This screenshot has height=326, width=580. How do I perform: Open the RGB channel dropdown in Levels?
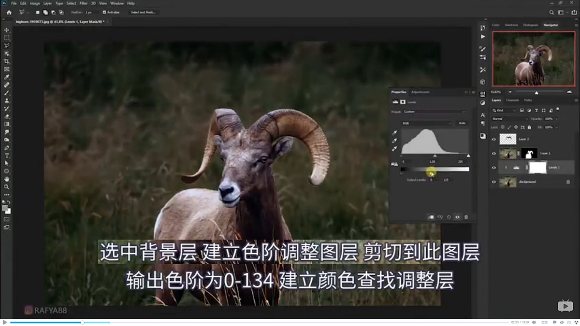[427, 123]
